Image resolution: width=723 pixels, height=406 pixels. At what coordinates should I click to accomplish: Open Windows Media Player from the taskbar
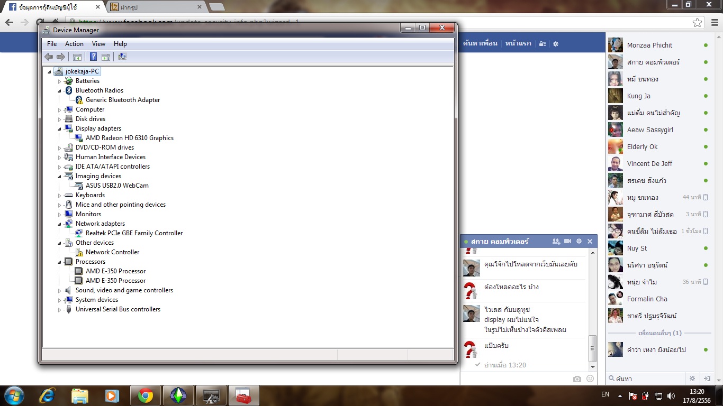(111, 395)
